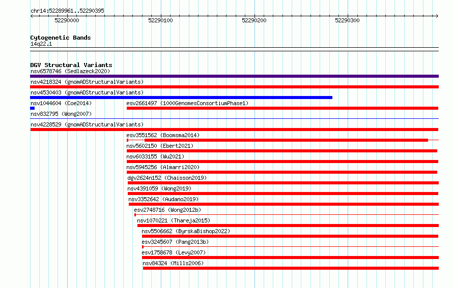Click the red nsv4228529 variant bar
The image size is (453, 288).
click(x=234, y=130)
